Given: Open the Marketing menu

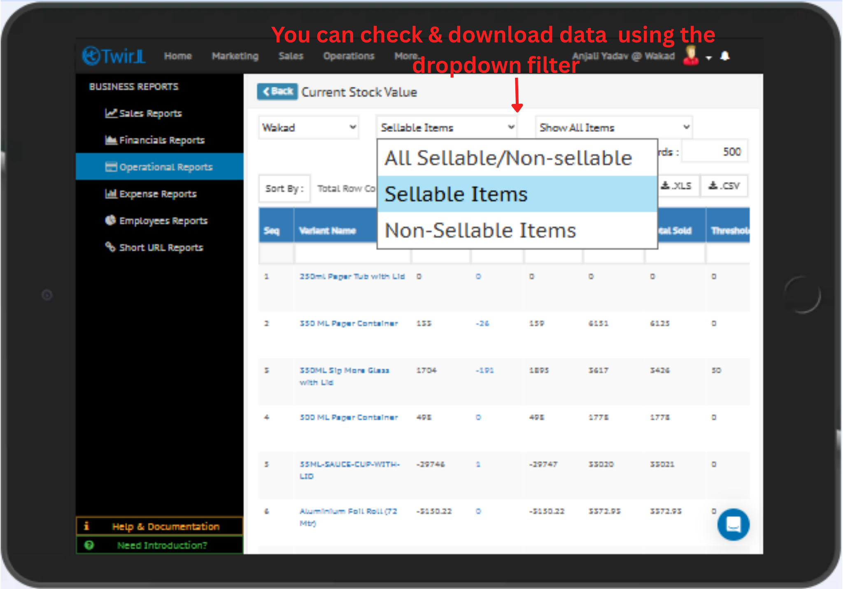Looking at the screenshot, I should tap(235, 56).
